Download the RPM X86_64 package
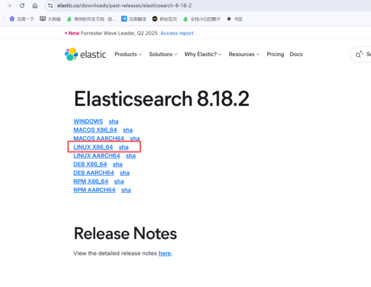This screenshot has width=371, height=287. (91, 181)
